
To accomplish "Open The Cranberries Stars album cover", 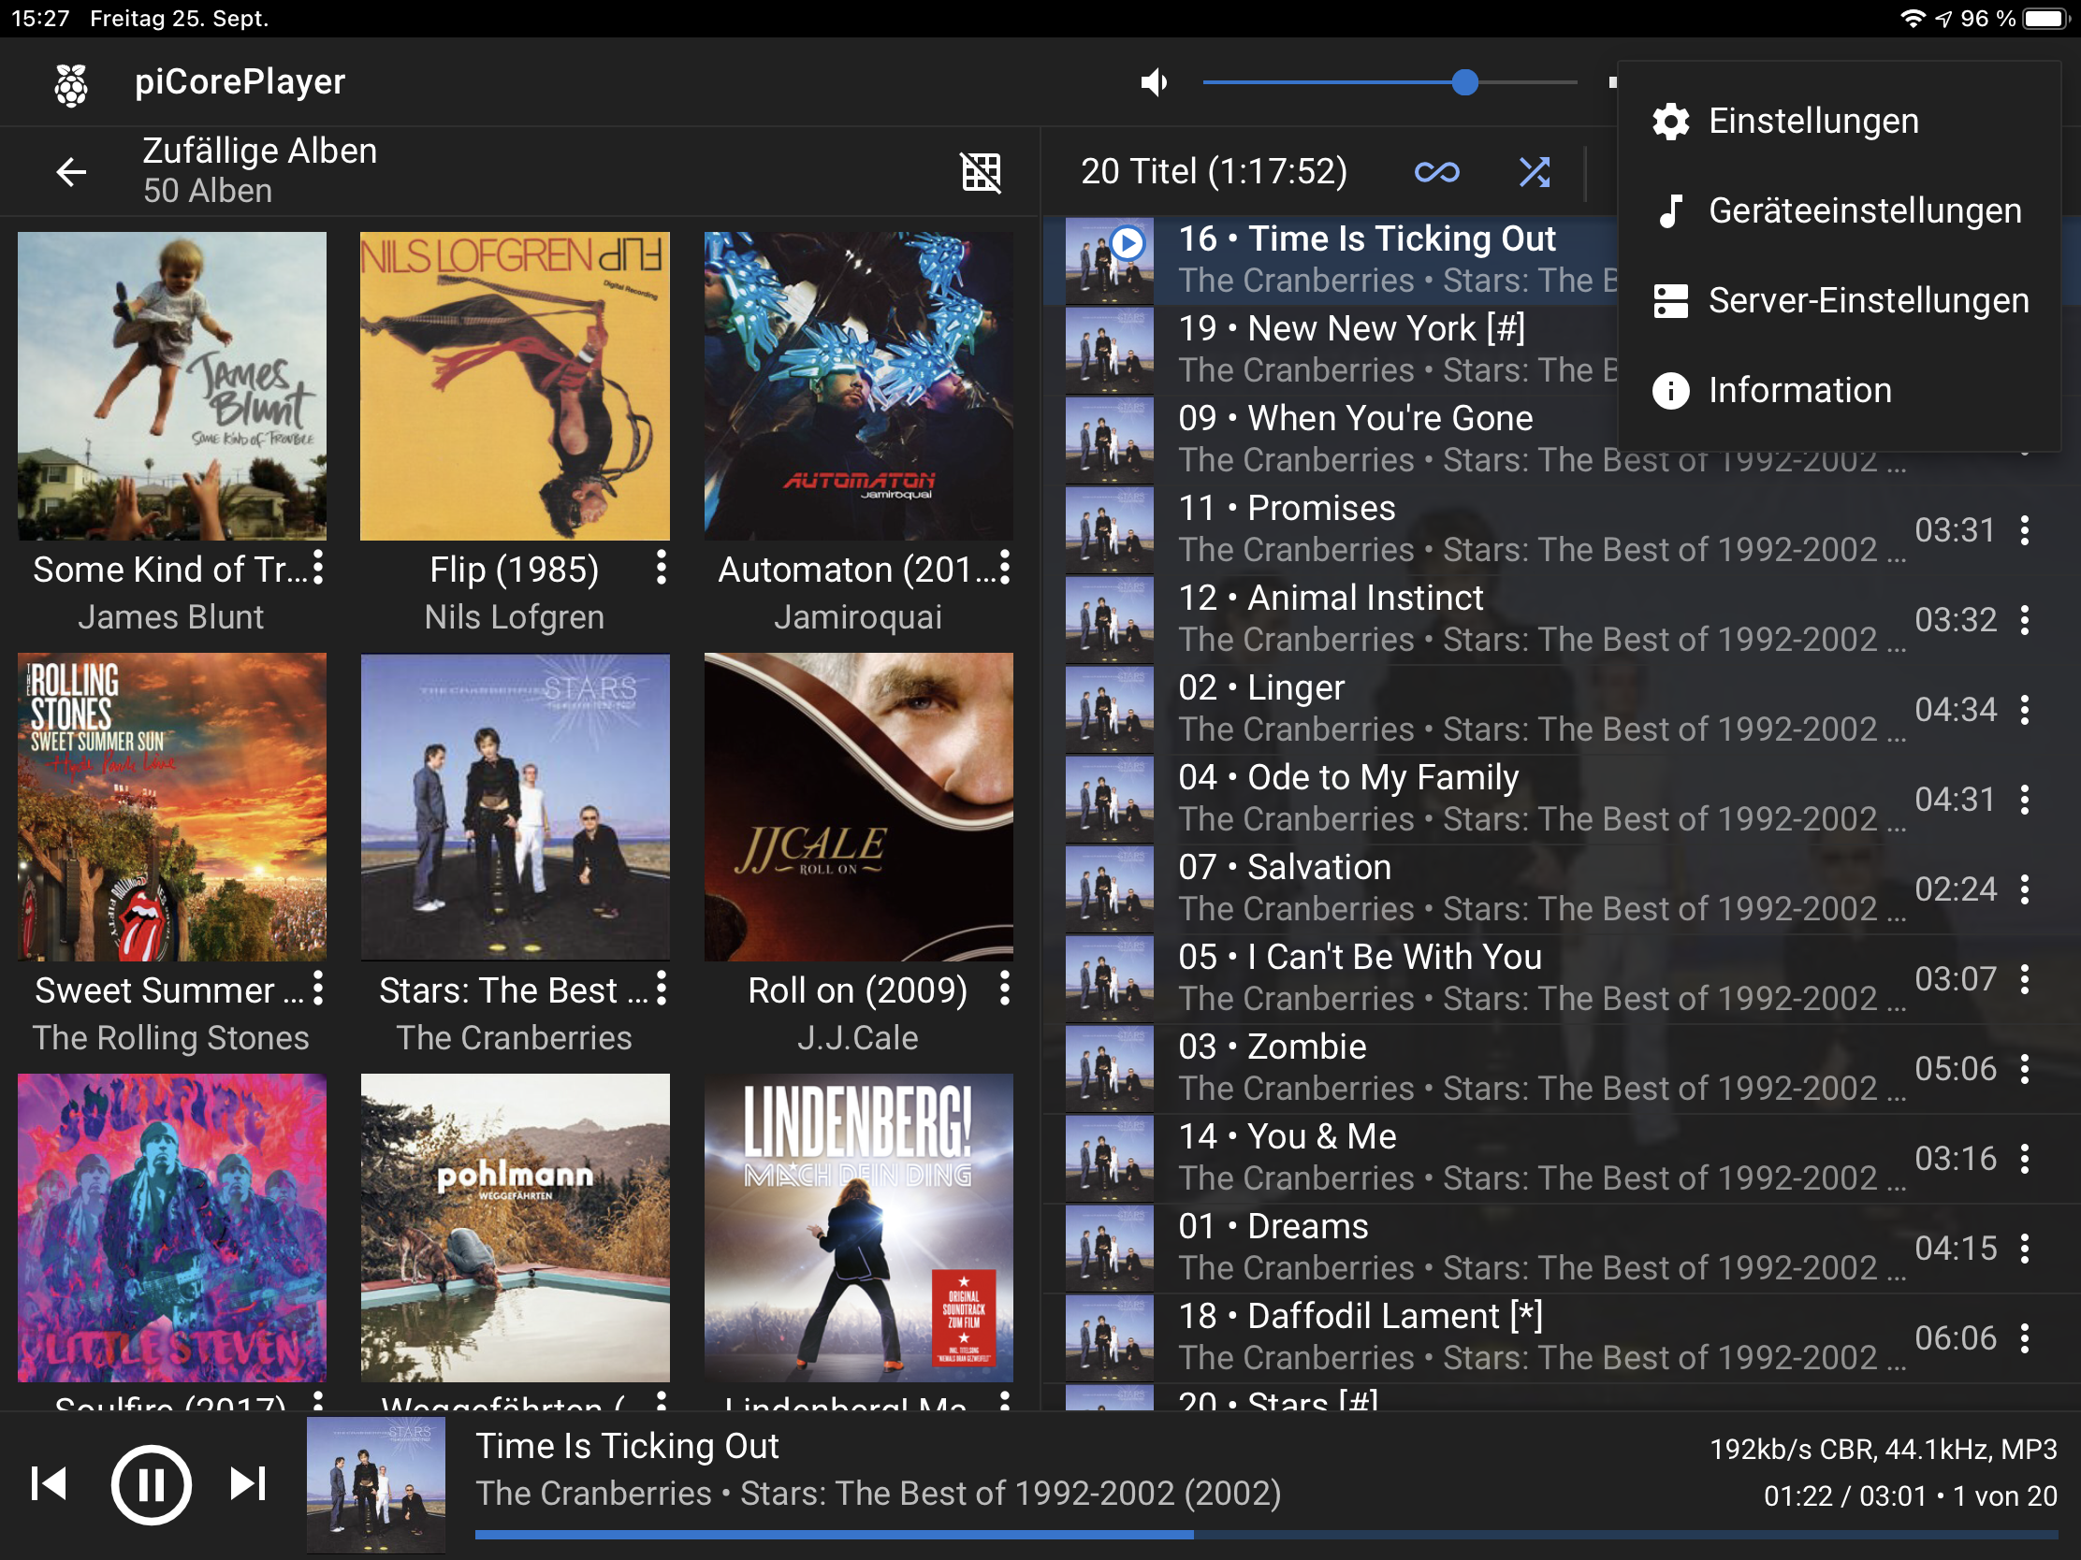I will [515, 807].
